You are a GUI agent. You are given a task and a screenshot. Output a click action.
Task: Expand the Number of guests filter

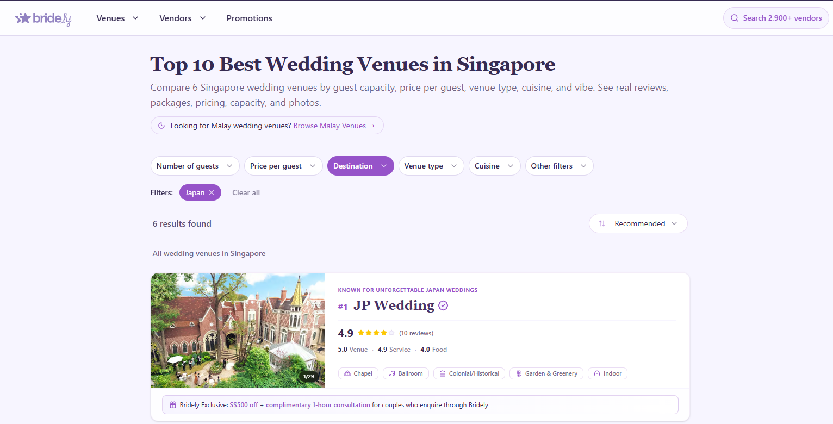pyautogui.click(x=195, y=166)
